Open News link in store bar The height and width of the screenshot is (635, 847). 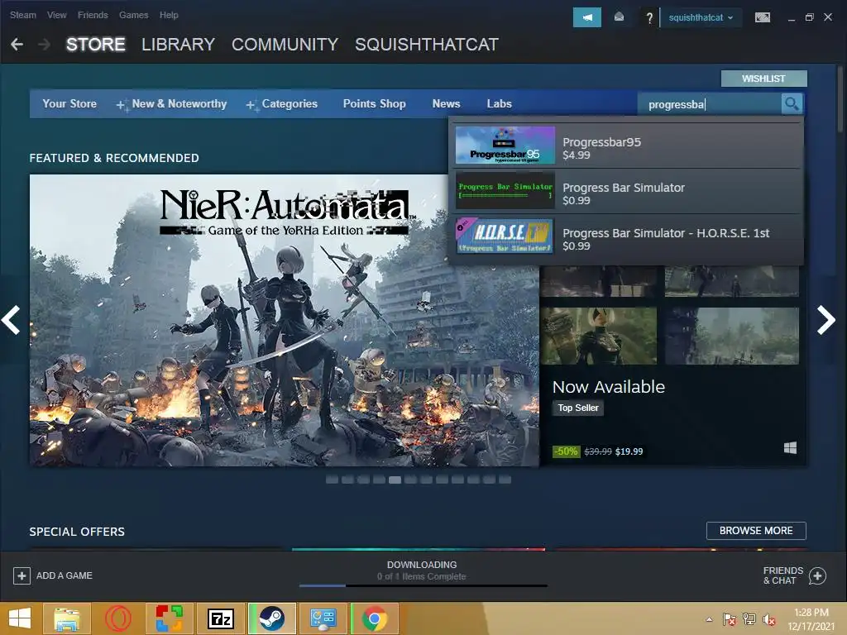tap(446, 103)
